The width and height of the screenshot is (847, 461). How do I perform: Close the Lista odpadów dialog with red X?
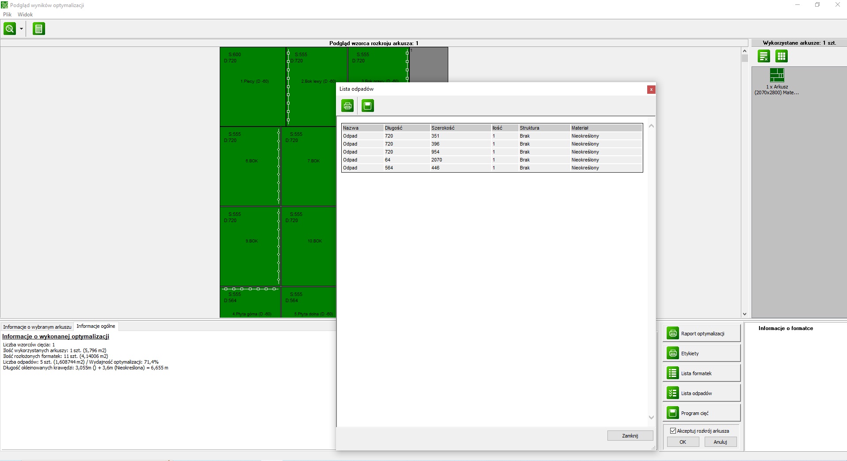tap(651, 89)
